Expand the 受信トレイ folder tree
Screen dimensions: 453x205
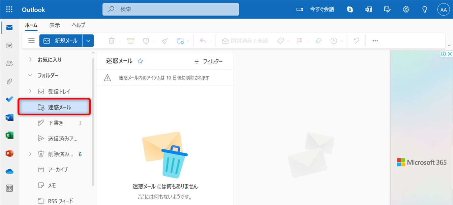(30, 91)
